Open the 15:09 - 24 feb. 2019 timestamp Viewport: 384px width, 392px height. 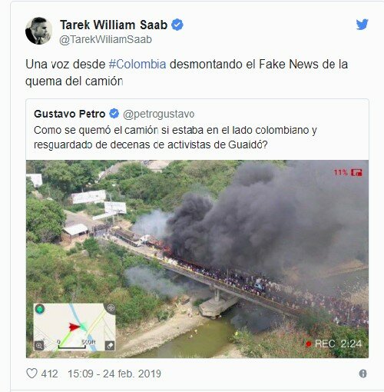pos(114,374)
